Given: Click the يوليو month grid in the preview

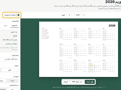Looking at the screenshot, I should (x=80, y=50).
